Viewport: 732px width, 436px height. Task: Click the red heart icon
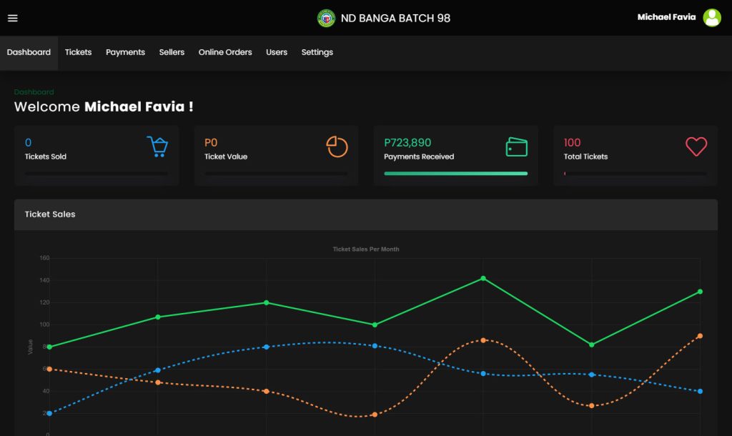tap(696, 147)
